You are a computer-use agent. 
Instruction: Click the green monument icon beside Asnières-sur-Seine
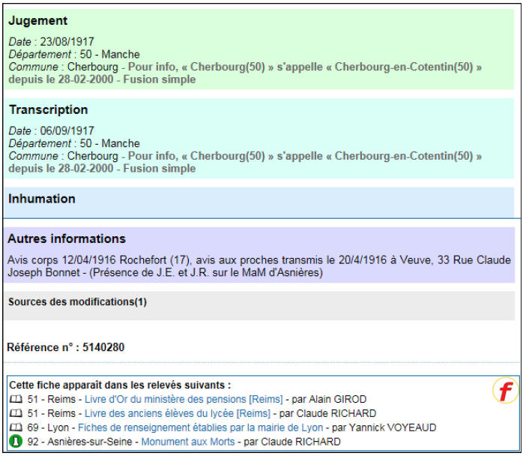15,442
